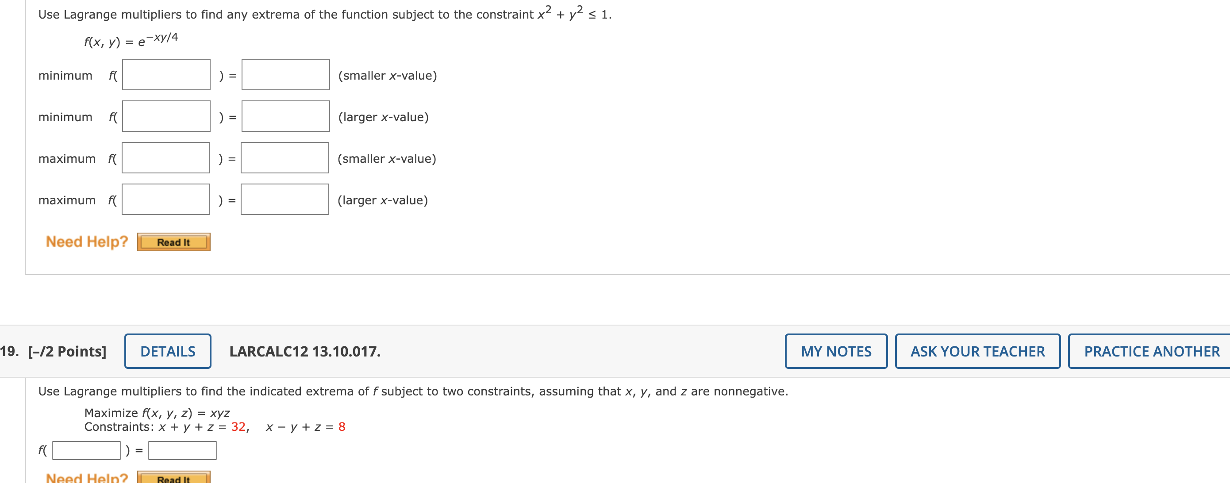Click the f( input field for problem 19

click(x=86, y=449)
